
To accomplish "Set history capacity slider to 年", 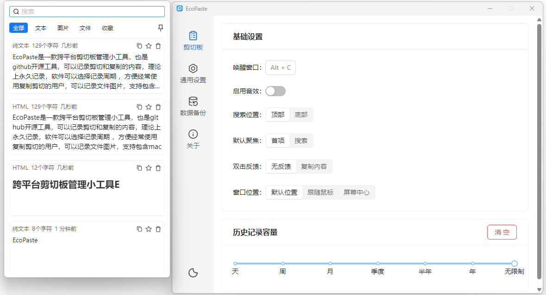I will tap(472, 264).
